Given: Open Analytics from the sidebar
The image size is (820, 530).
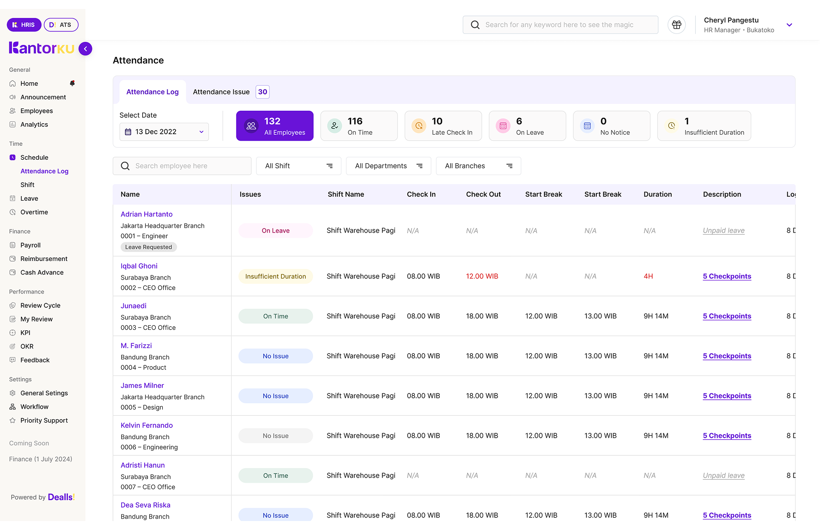Looking at the screenshot, I should click(34, 125).
